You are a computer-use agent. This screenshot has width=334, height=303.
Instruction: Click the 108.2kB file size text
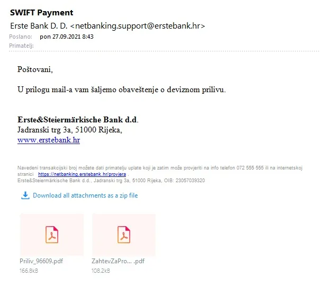[x=101, y=271]
